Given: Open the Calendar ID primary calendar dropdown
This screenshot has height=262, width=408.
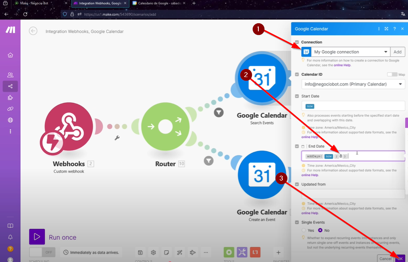Looking at the screenshot, I should point(353,84).
